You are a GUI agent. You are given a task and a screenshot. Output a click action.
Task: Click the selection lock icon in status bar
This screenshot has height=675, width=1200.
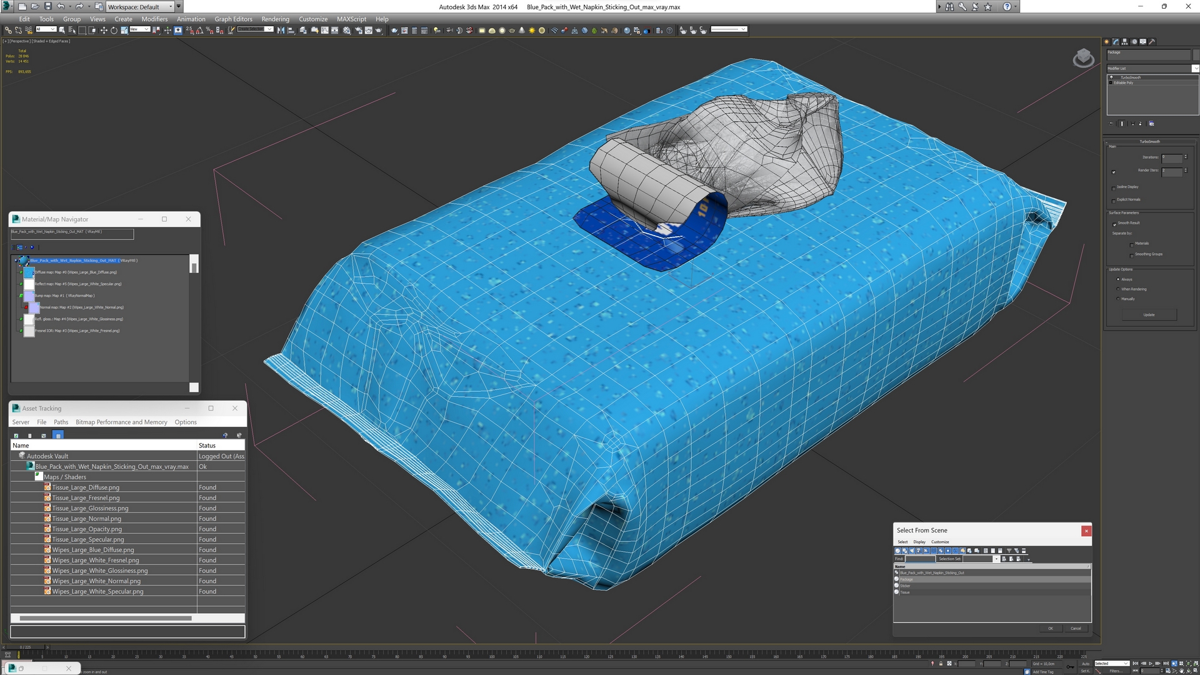(x=941, y=663)
